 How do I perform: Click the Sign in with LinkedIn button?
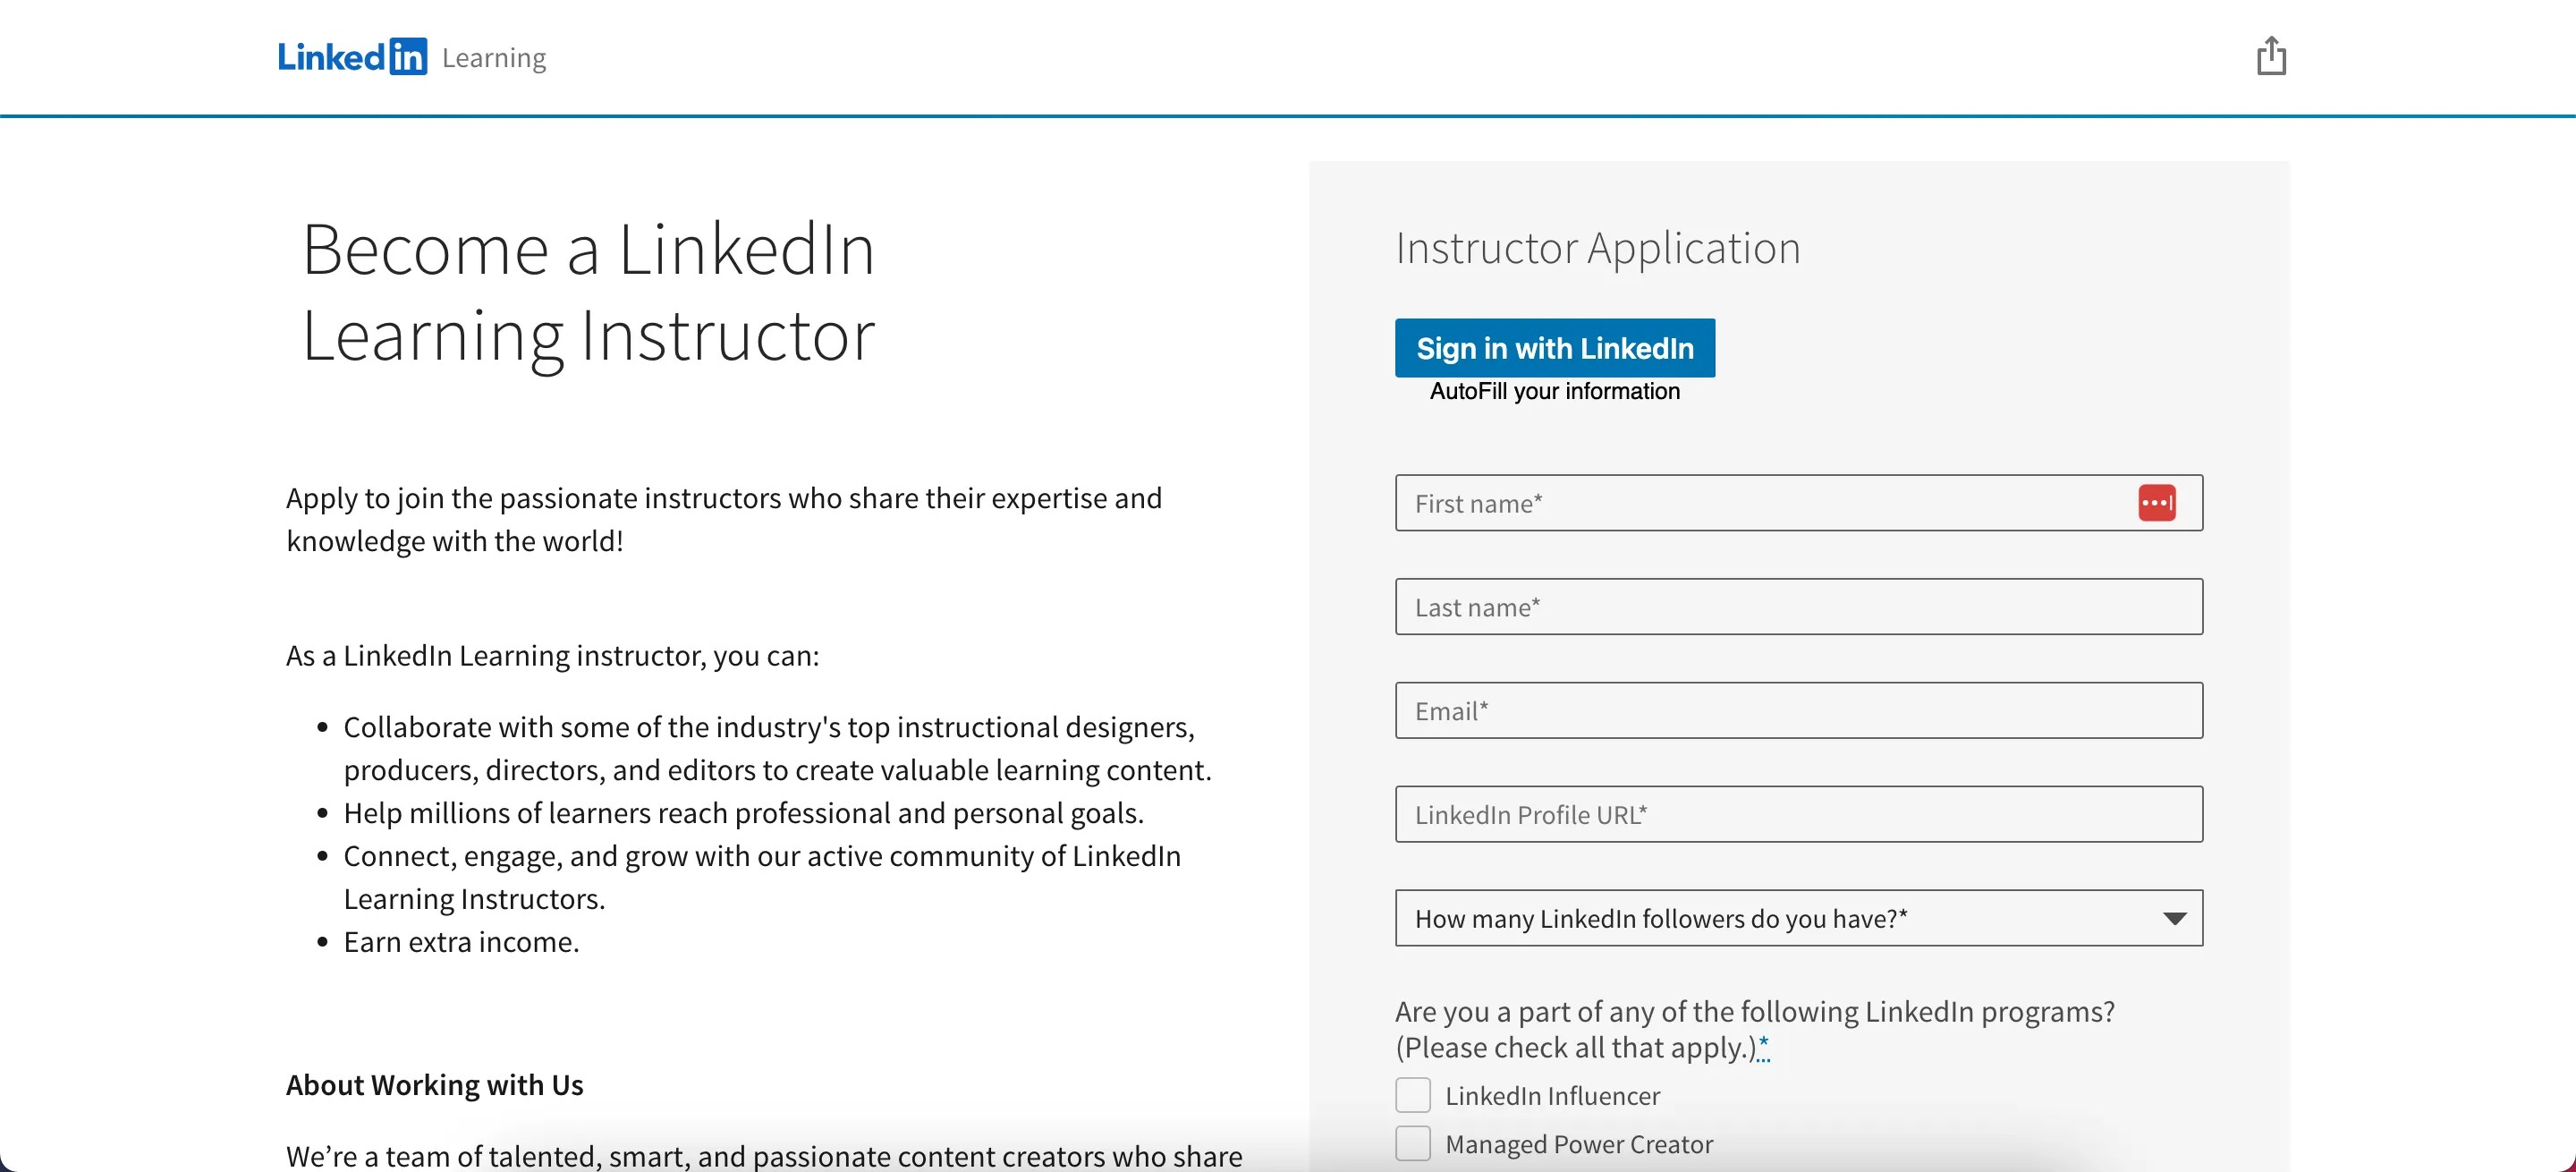coord(1554,347)
